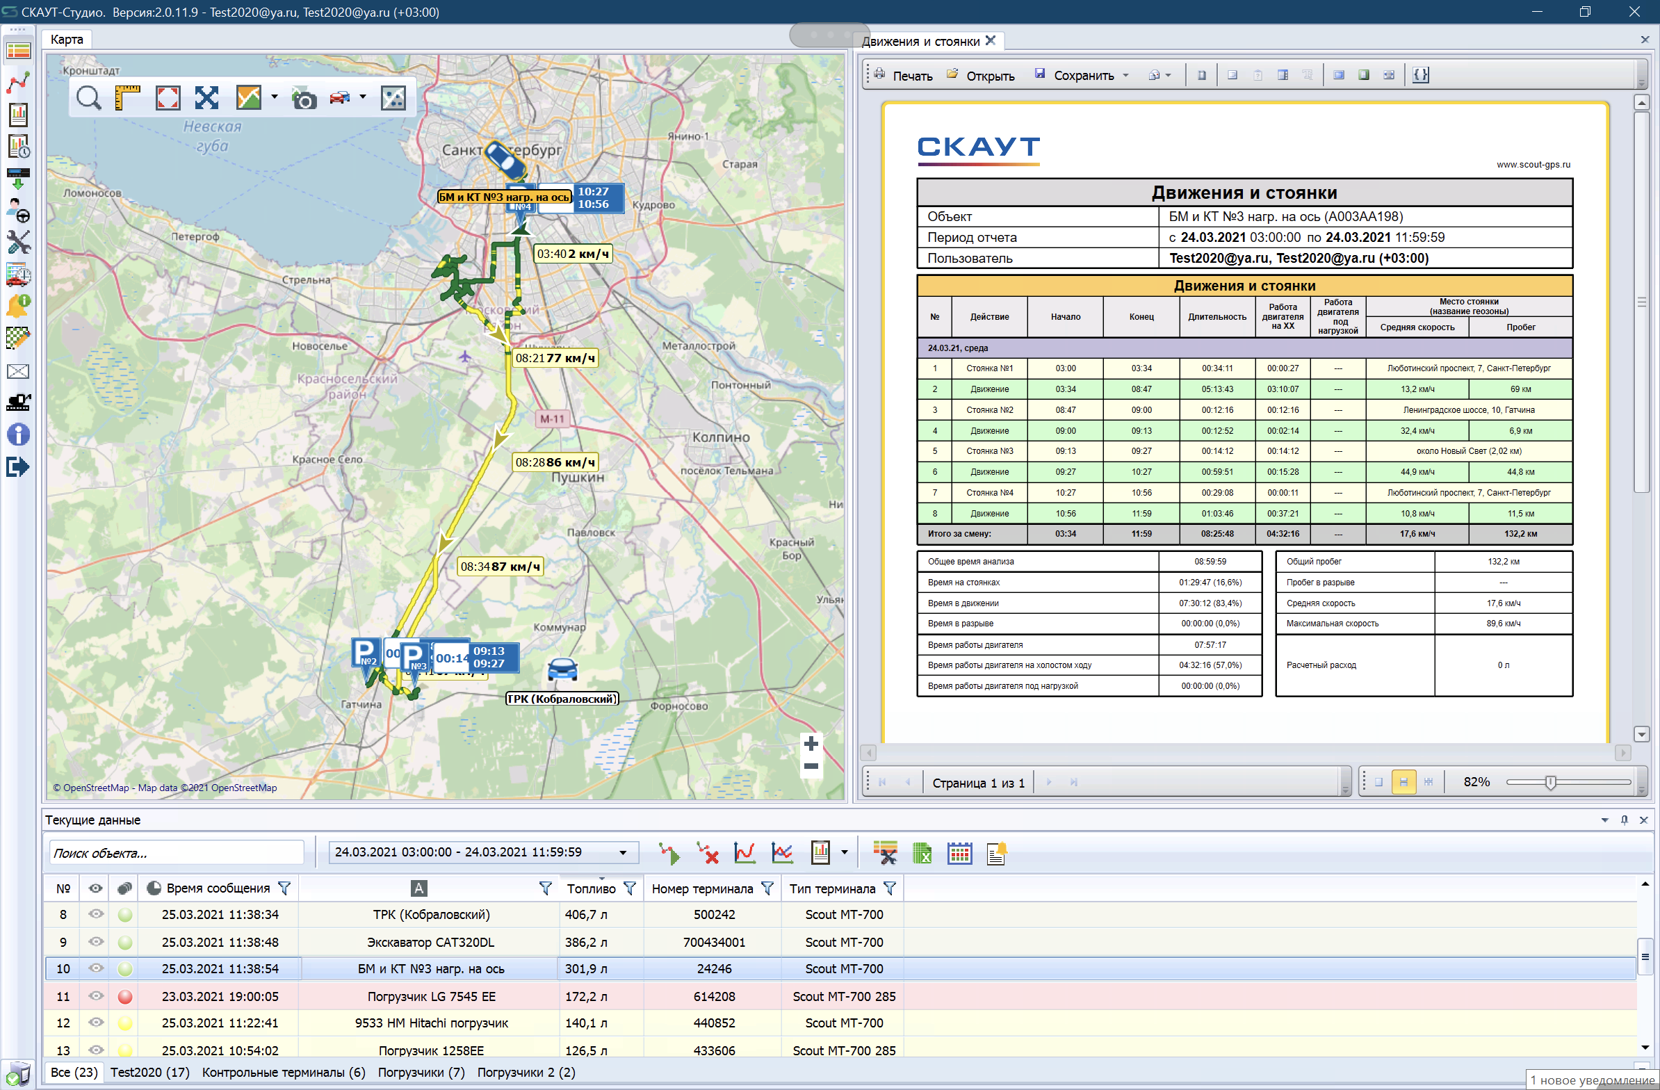Toggle visibility eye for Погрузчик 1258EE row
This screenshot has height=1090, width=1660.
(x=96, y=1050)
